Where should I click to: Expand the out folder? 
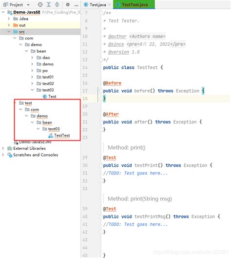(9, 25)
